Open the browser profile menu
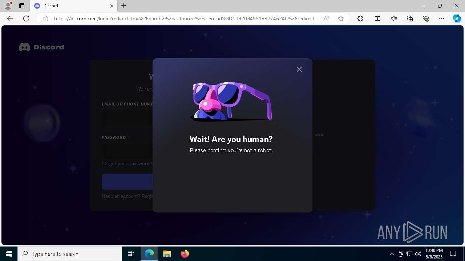The height and width of the screenshot is (261, 465). tap(8, 6)
